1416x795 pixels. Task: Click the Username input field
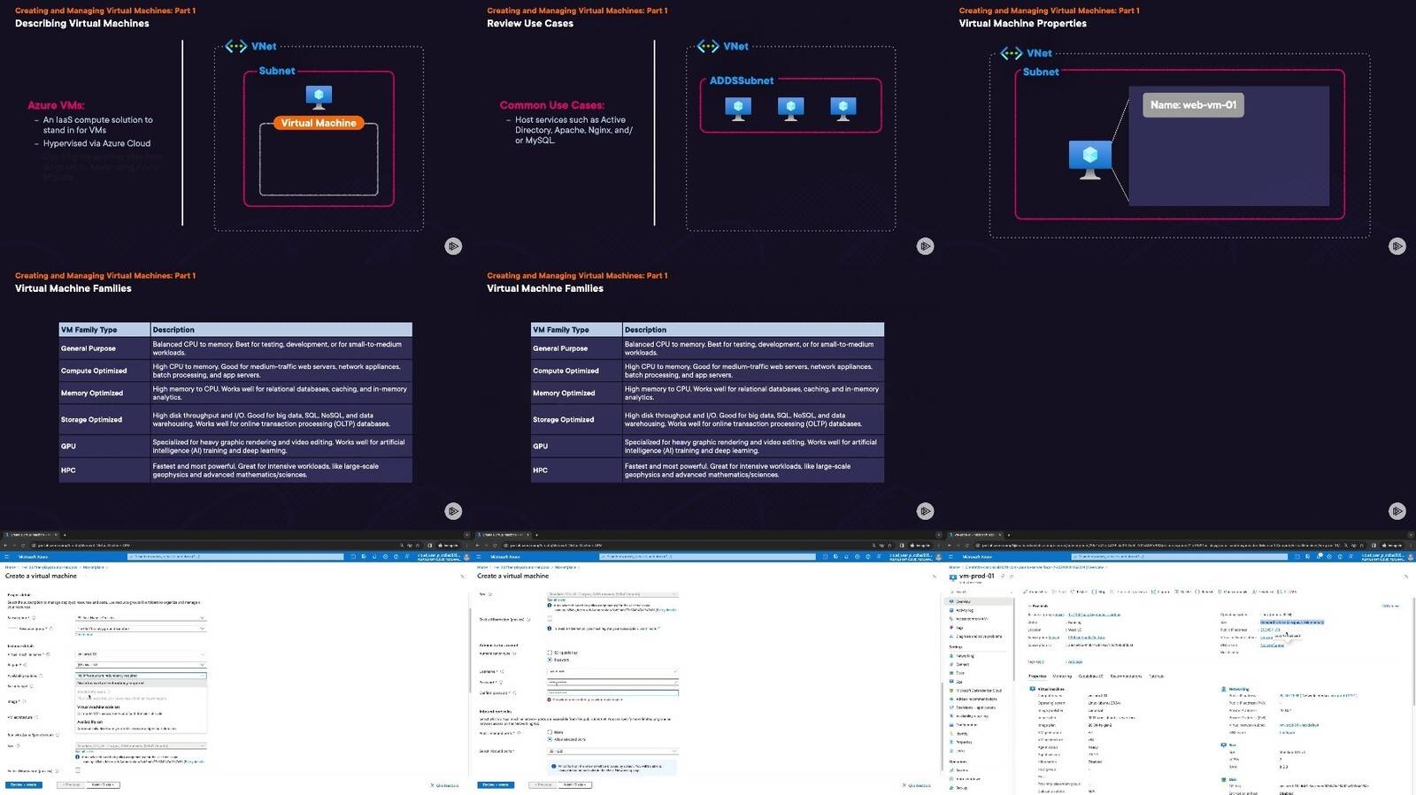(x=613, y=671)
